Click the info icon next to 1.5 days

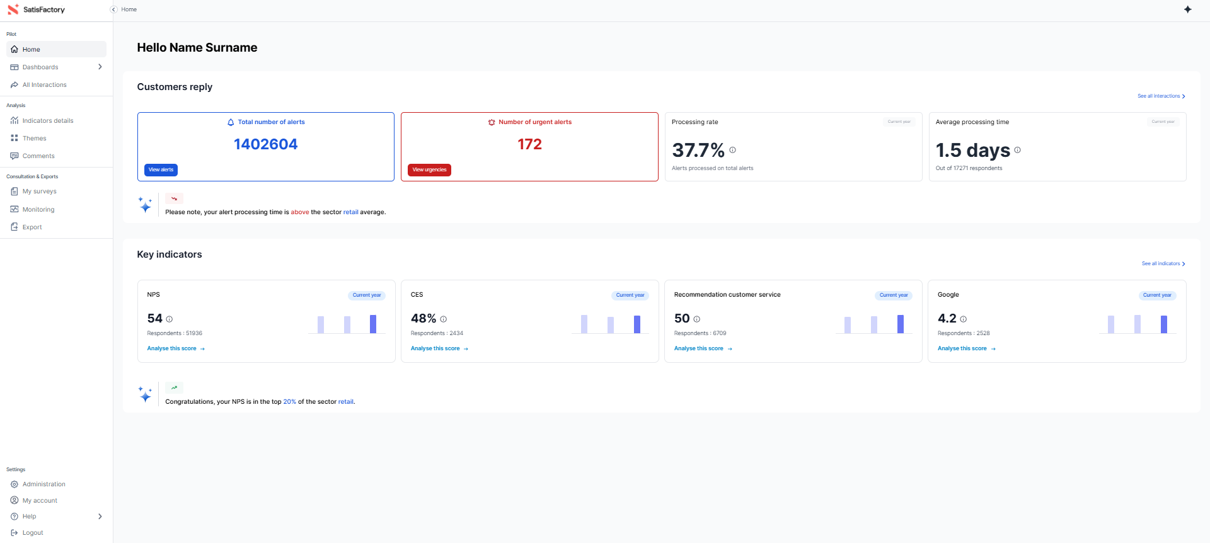point(1017,150)
